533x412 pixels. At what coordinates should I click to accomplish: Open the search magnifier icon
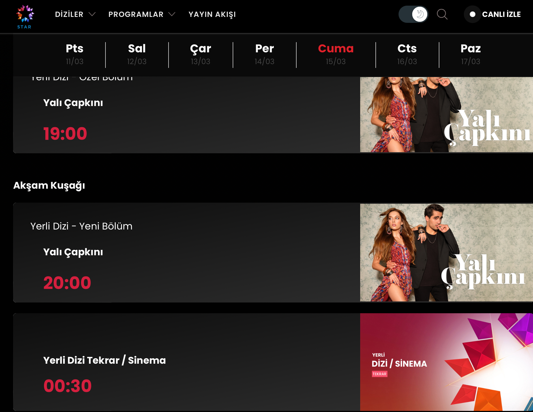coord(442,14)
